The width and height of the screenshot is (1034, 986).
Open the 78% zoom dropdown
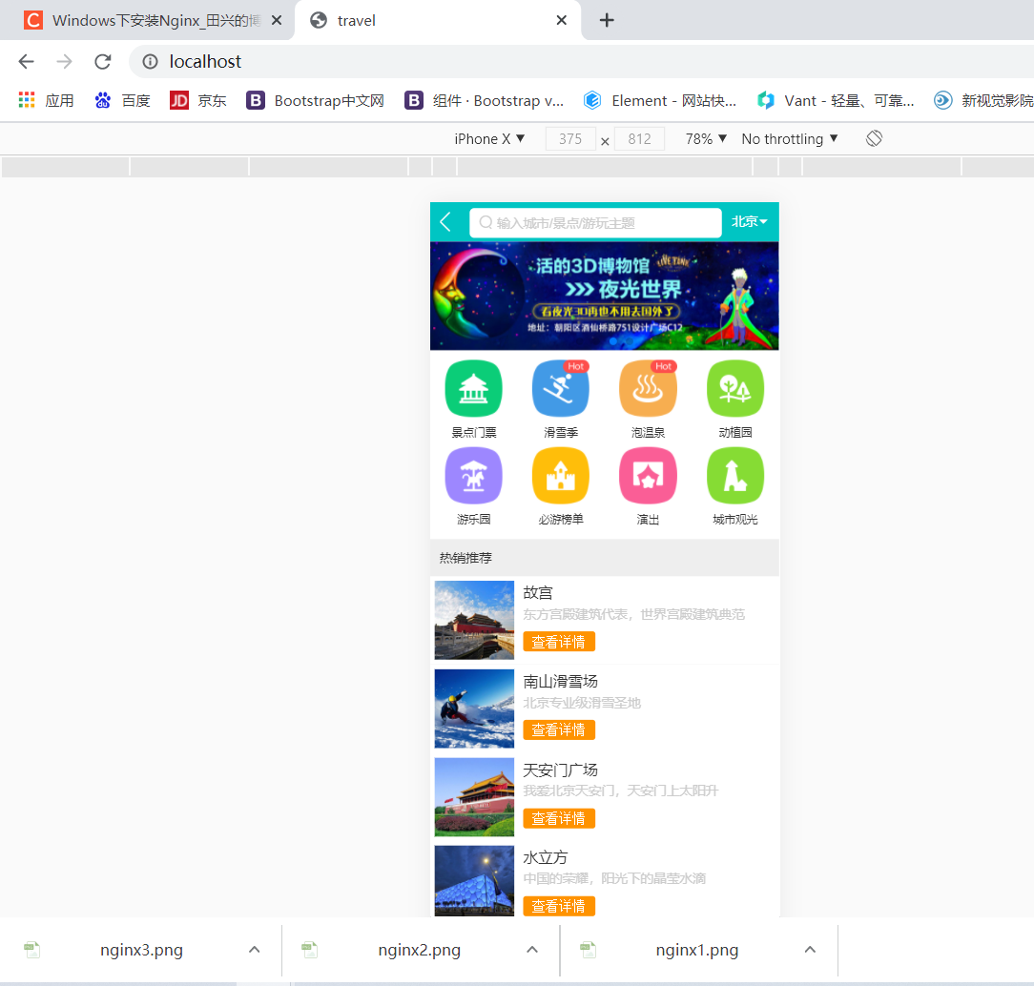(x=706, y=139)
